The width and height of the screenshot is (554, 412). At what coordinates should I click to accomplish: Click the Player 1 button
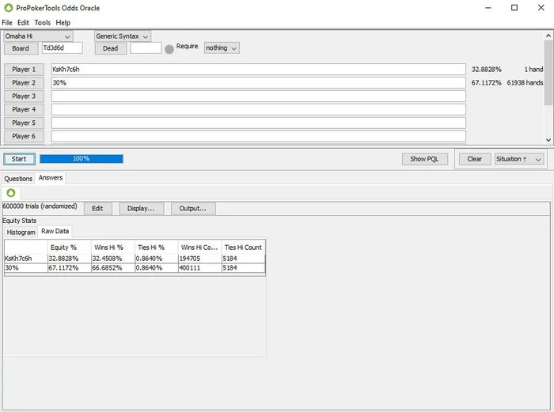tap(24, 70)
